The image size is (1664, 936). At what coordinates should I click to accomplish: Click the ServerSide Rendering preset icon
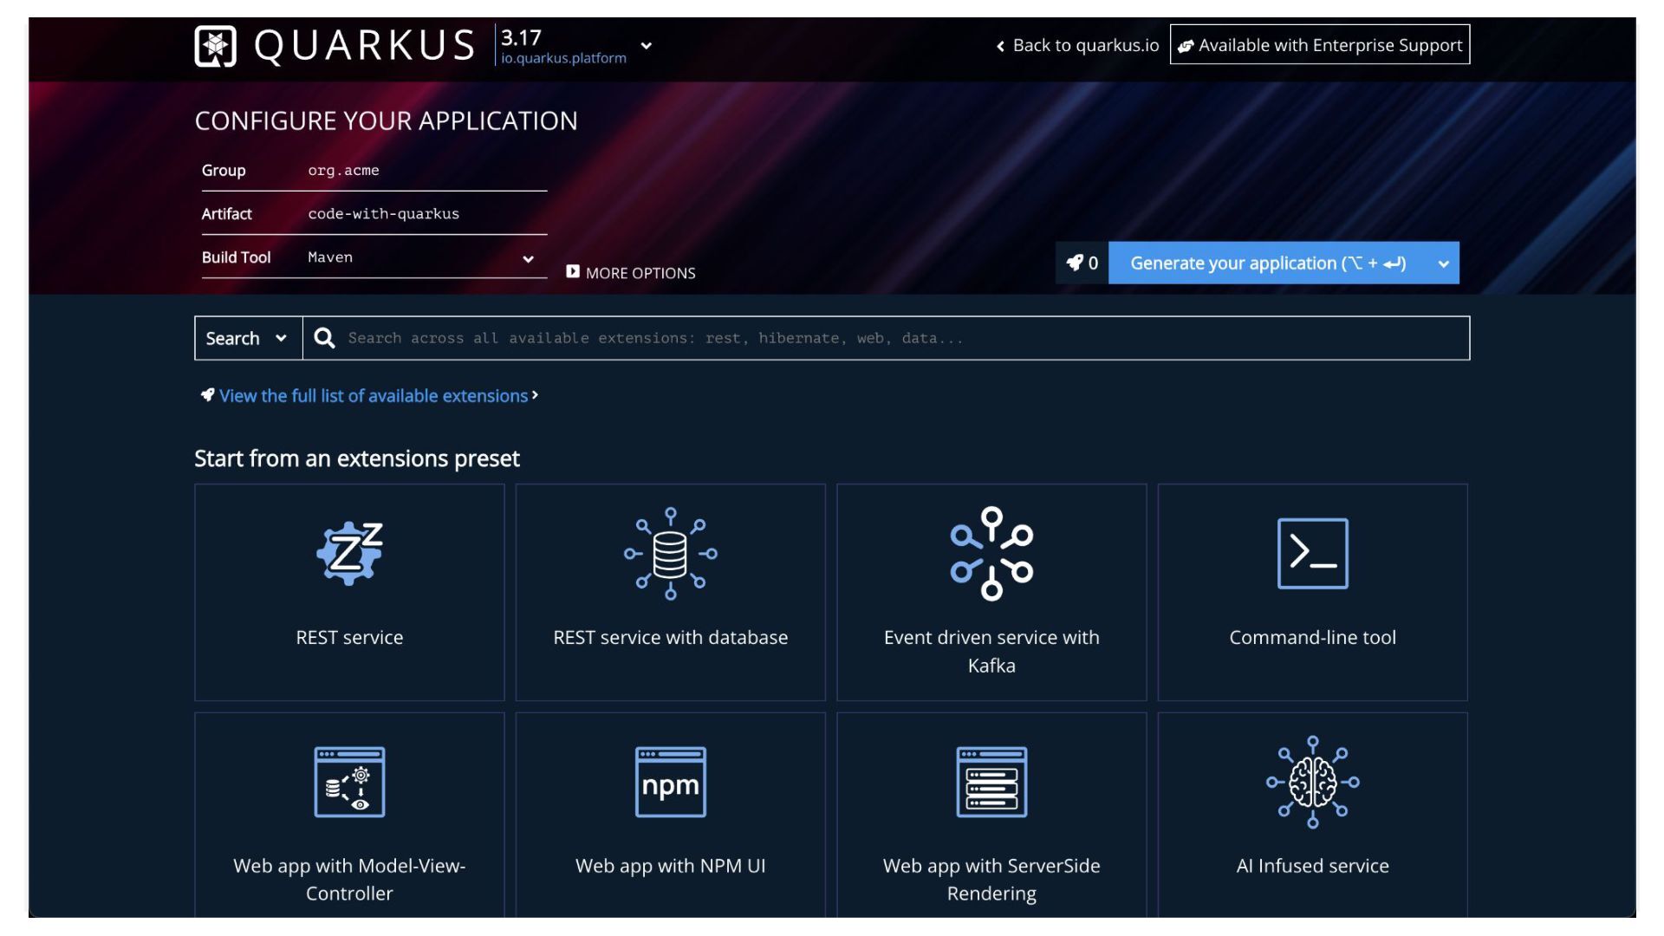[991, 782]
